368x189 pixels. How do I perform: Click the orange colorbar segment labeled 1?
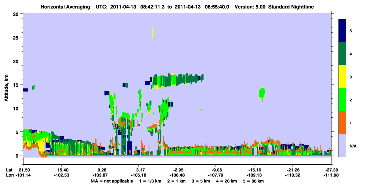(x=342, y=122)
